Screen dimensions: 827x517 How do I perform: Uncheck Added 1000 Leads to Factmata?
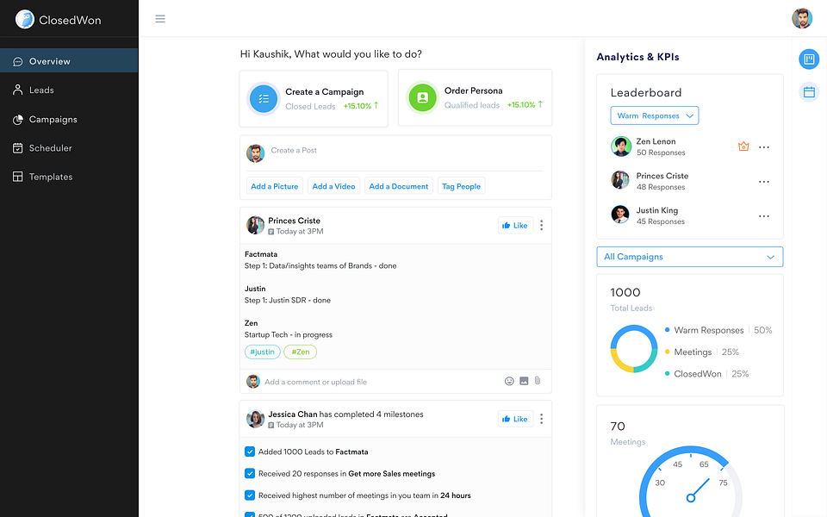pyautogui.click(x=250, y=452)
